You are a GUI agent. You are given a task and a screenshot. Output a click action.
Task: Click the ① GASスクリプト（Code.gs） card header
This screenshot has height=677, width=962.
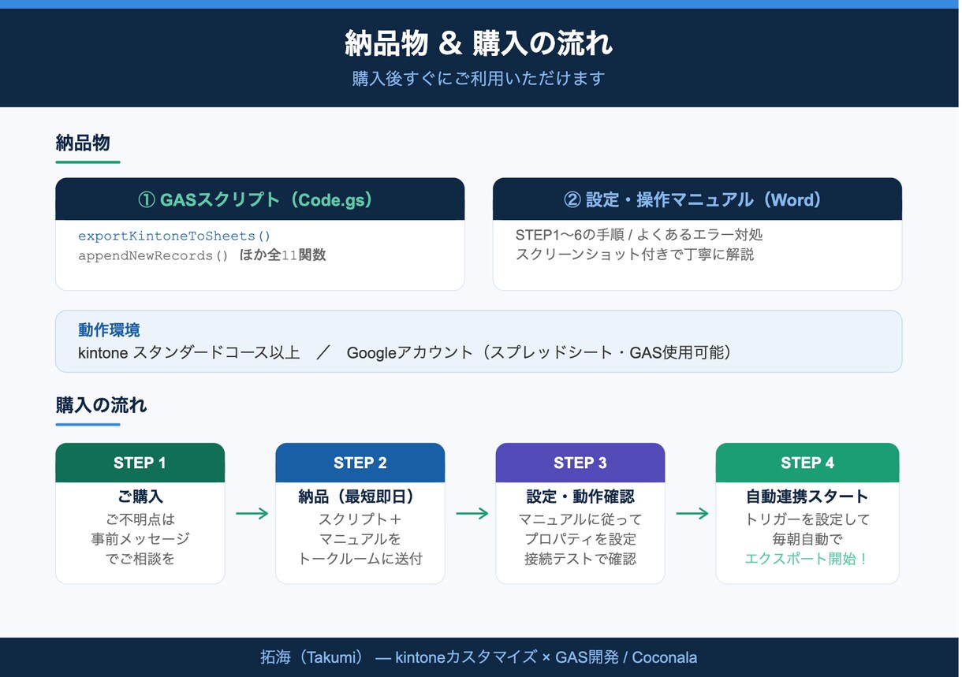click(x=259, y=199)
